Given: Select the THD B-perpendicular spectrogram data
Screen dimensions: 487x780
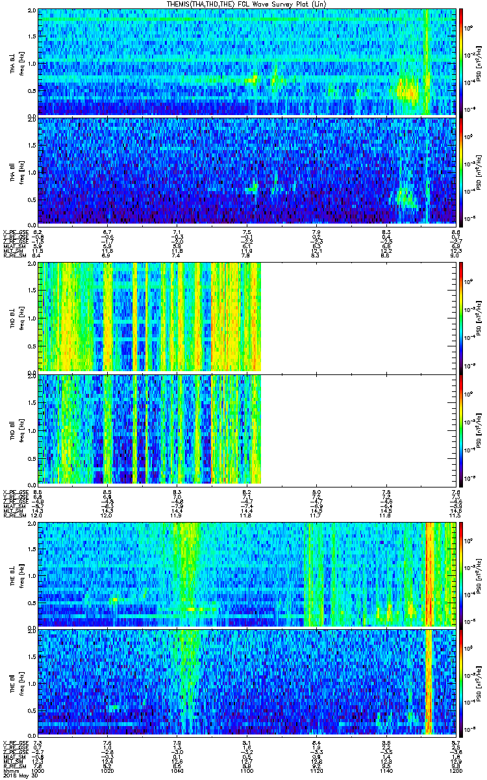Looking at the screenshot, I should click(x=149, y=316).
